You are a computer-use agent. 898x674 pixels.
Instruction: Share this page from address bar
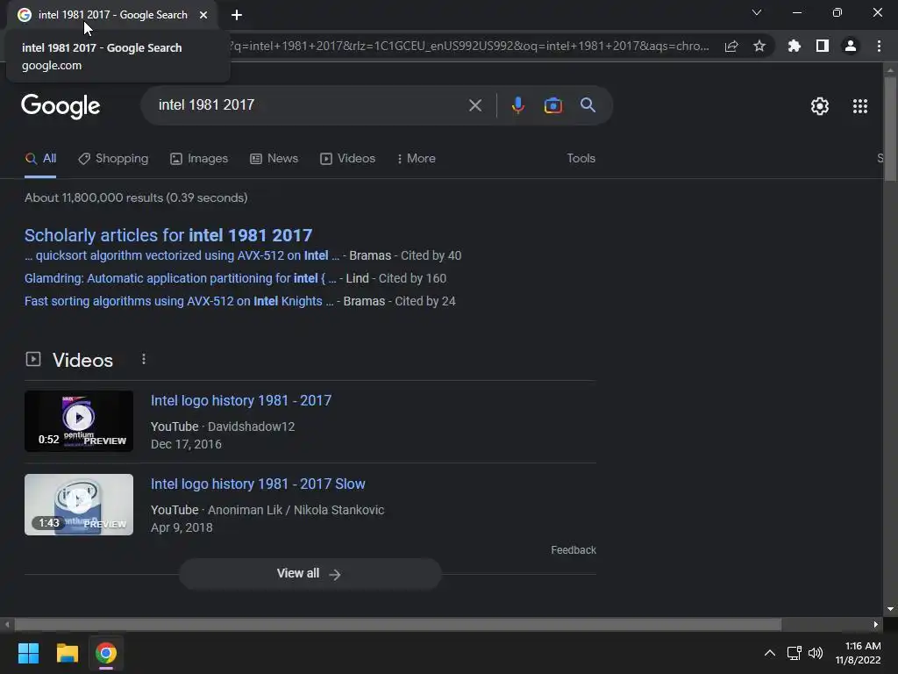click(x=731, y=46)
